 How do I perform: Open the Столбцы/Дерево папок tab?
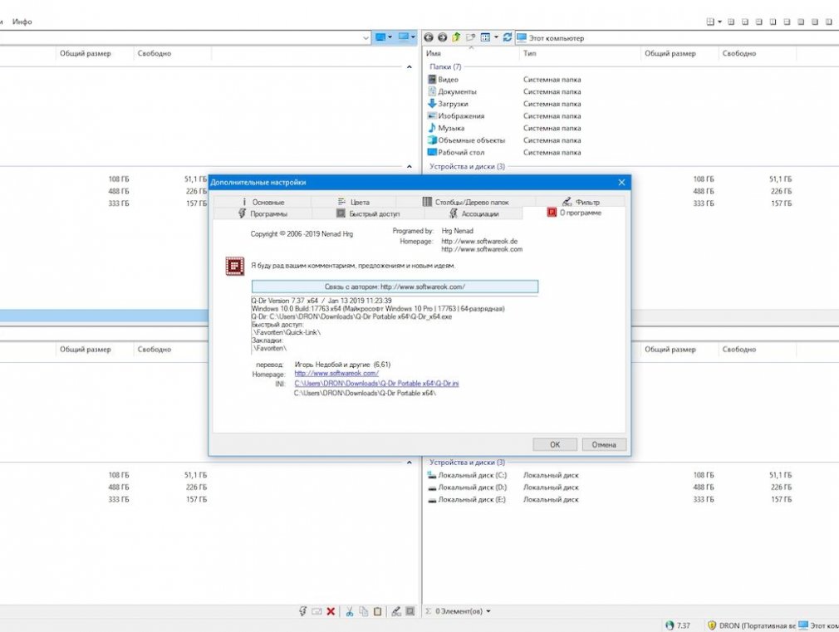(465, 202)
